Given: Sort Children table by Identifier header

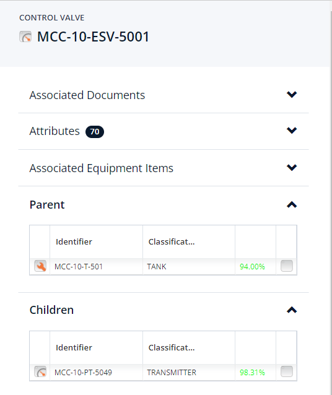Looking at the screenshot, I should coord(74,348).
